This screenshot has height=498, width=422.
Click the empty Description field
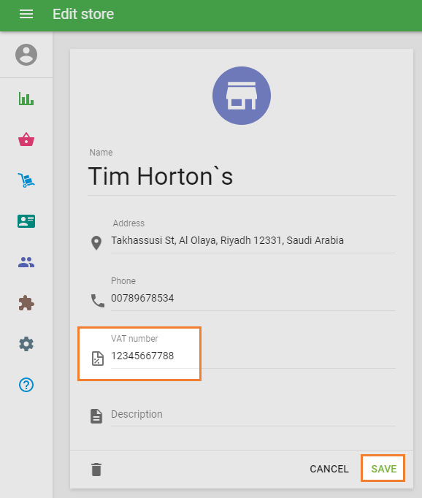pyautogui.click(x=253, y=414)
